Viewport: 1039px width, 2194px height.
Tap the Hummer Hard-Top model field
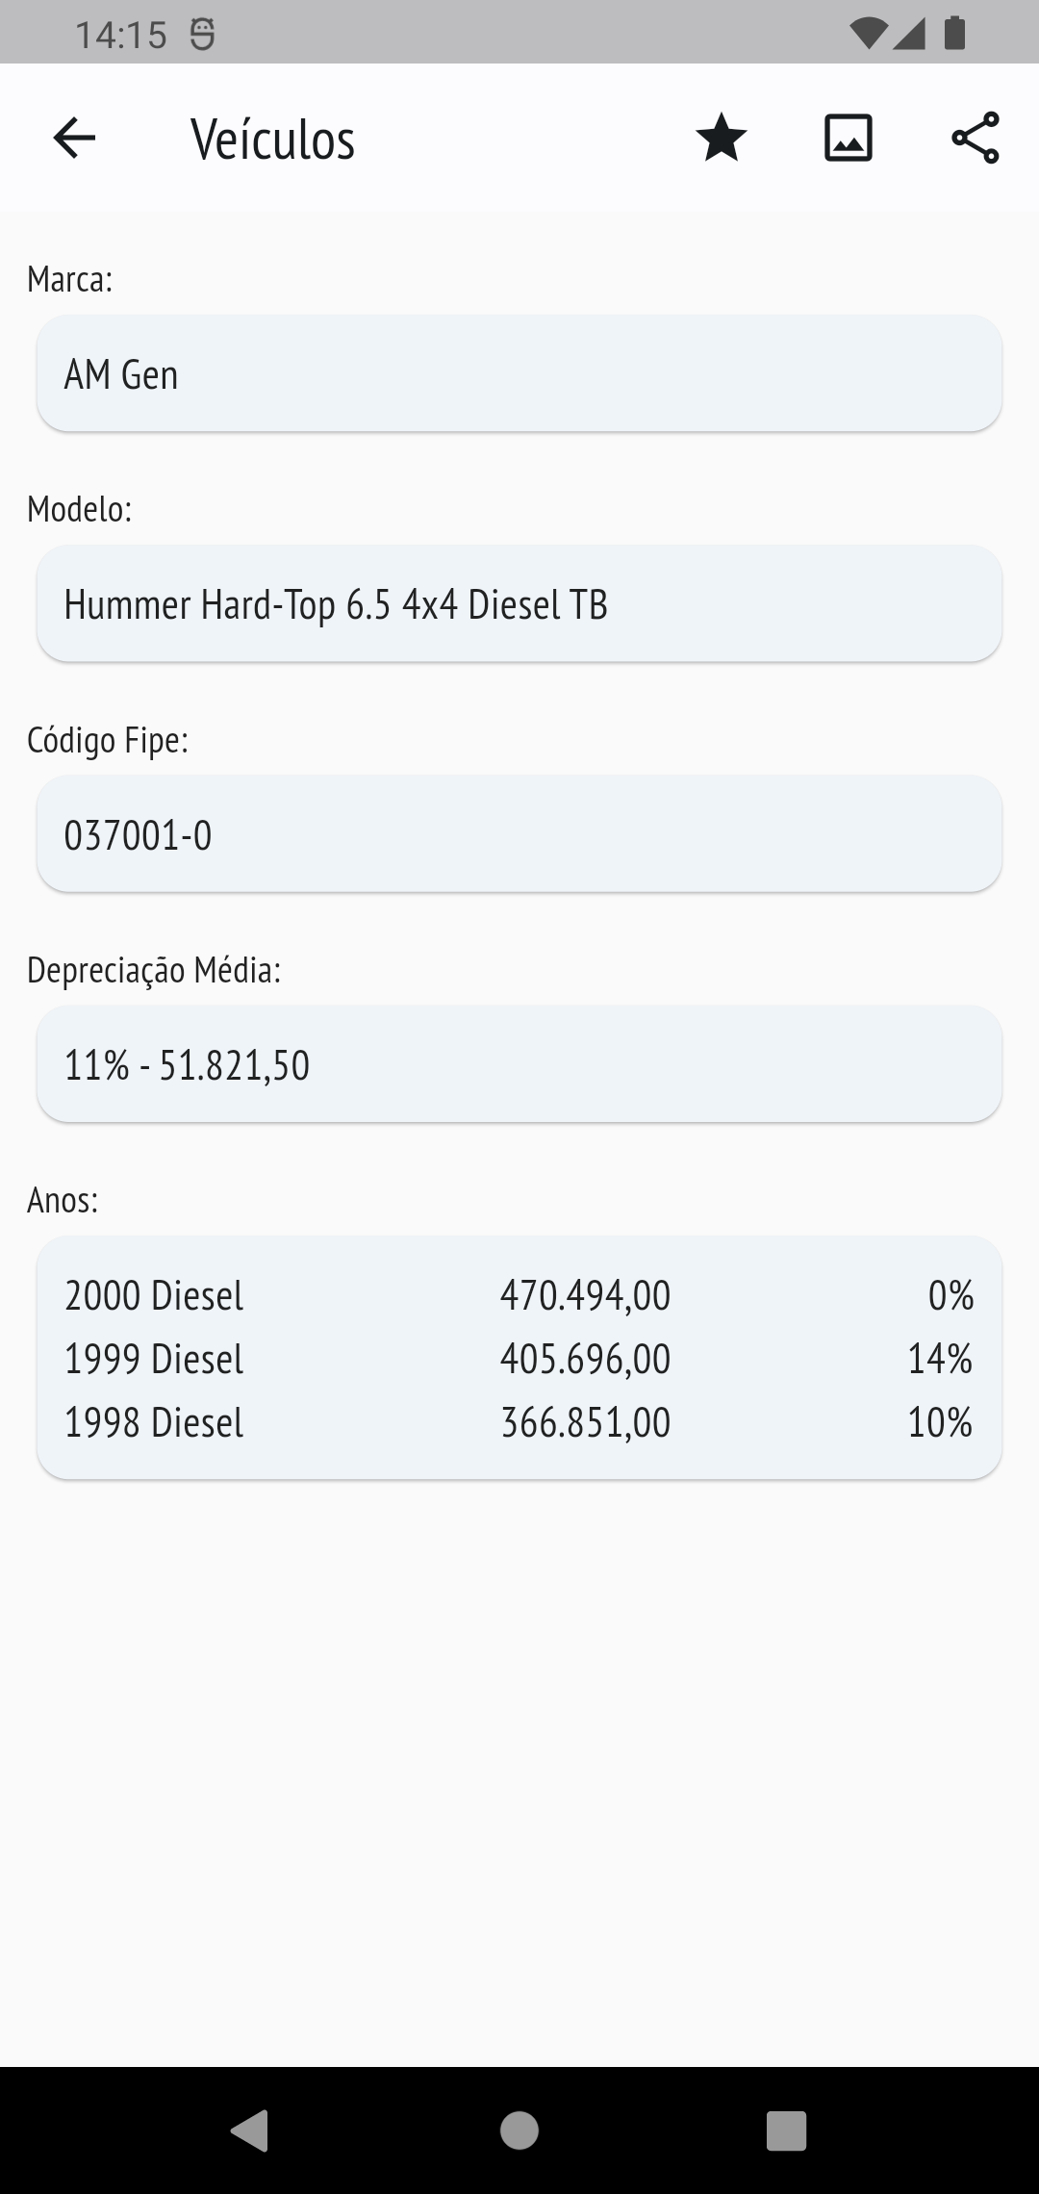519,603
